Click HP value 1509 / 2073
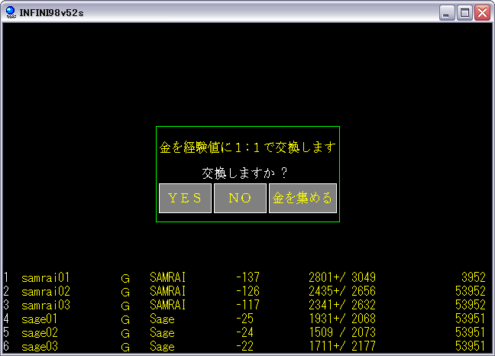The height and width of the screenshot is (356, 495). click(x=342, y=332)
